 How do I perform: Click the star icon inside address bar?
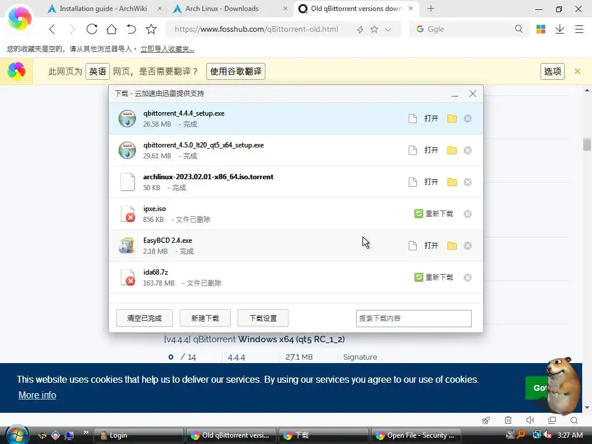(x=374, y=29)
